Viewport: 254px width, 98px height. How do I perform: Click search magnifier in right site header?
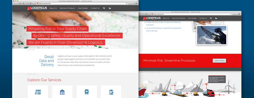pyautogui.click(x=211, y=18)
